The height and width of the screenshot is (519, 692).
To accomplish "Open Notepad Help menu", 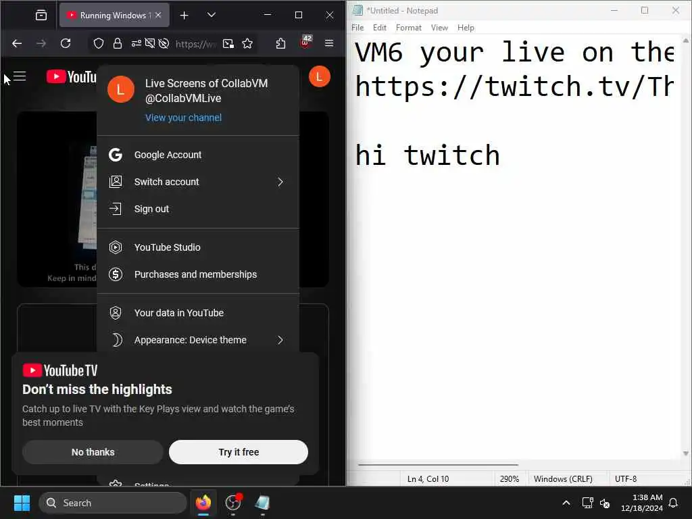I will (466, 27).
